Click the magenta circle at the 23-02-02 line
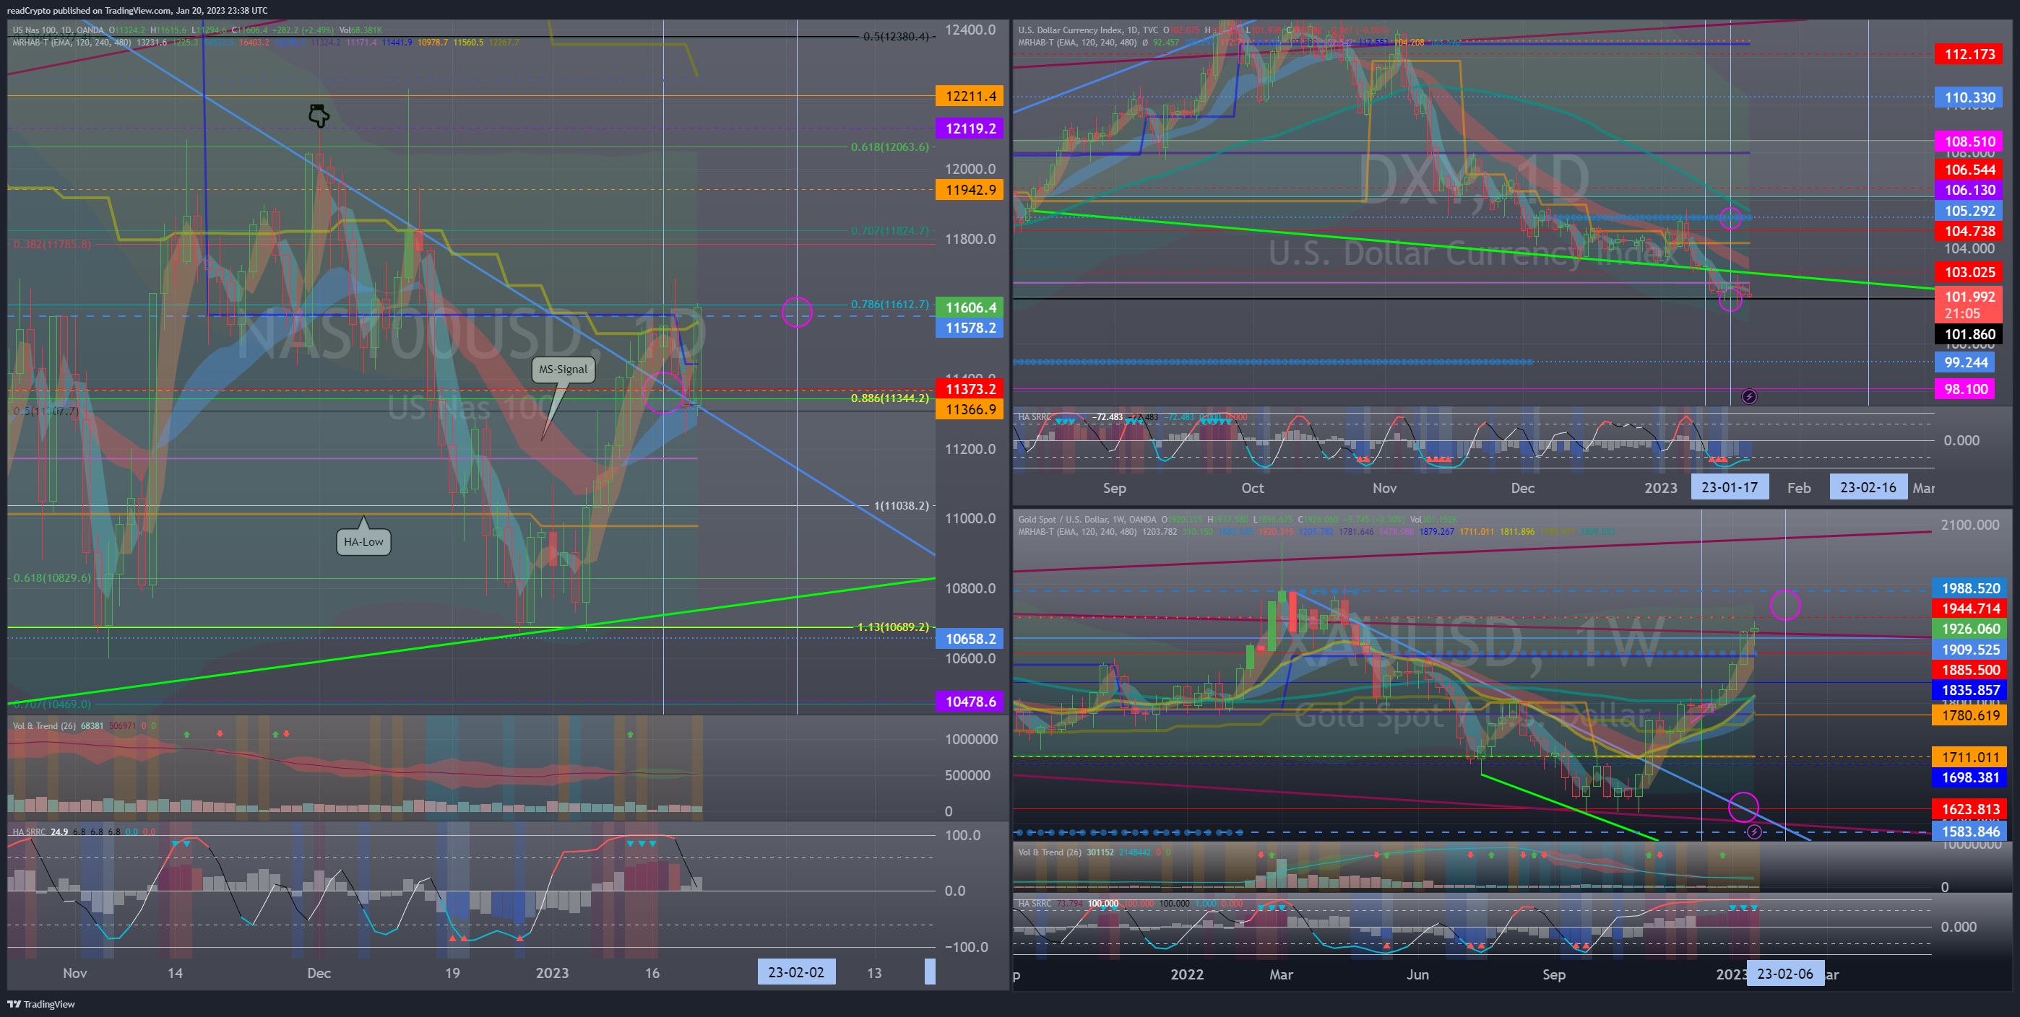 (x=797, y=312)
